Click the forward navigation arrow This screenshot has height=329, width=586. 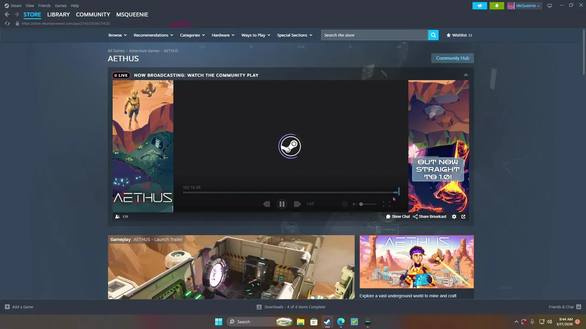click(x=16, y=15)
